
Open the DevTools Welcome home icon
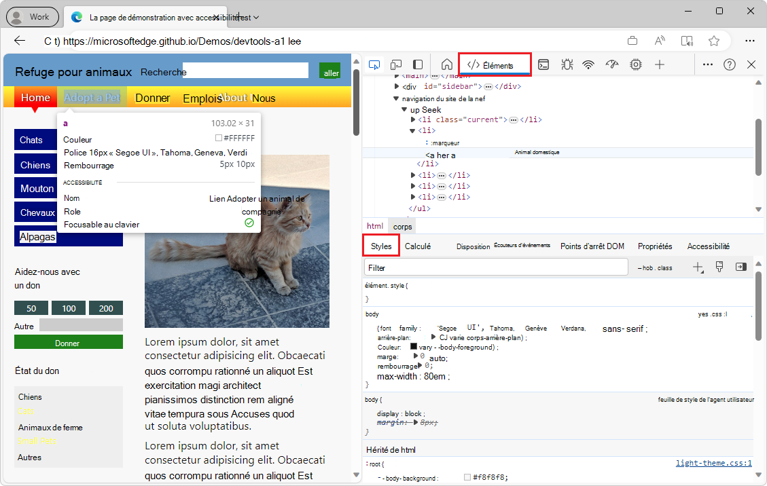(446, 64)
